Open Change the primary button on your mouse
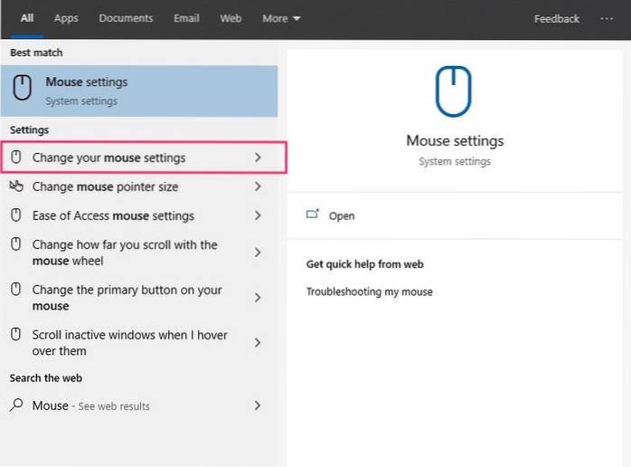The image size is (631, 467). [x=127, y=298]
